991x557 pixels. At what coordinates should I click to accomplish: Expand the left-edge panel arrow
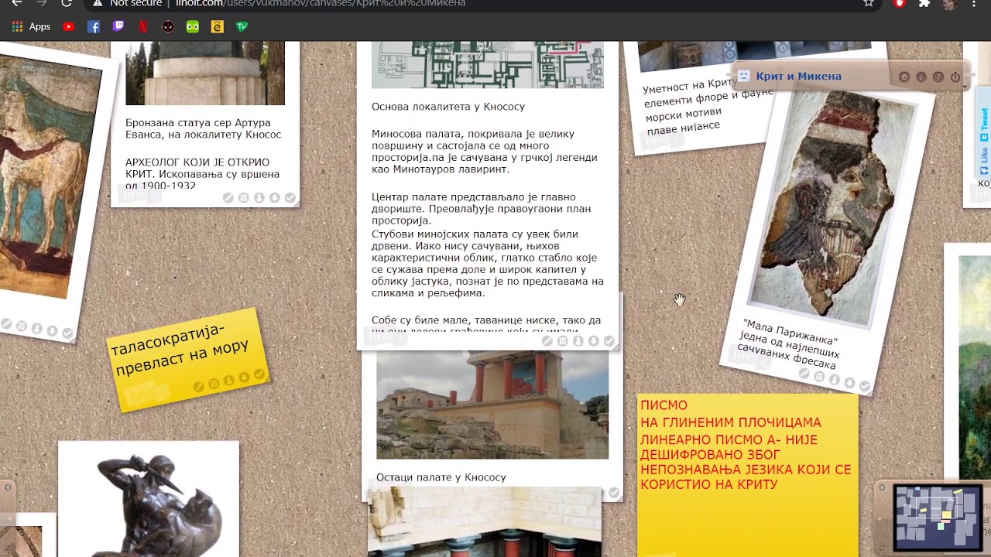click(7, 487)
